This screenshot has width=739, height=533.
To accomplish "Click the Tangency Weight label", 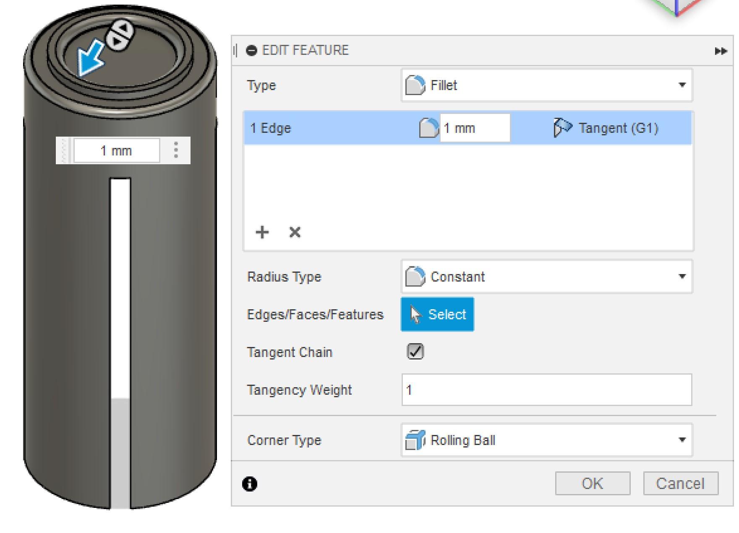I will click(x=299, y=390).
